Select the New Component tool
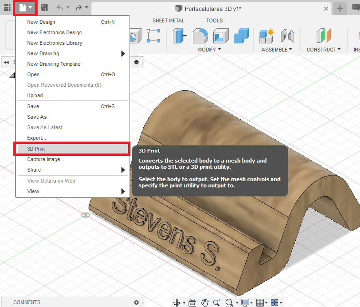 point(267,36)
